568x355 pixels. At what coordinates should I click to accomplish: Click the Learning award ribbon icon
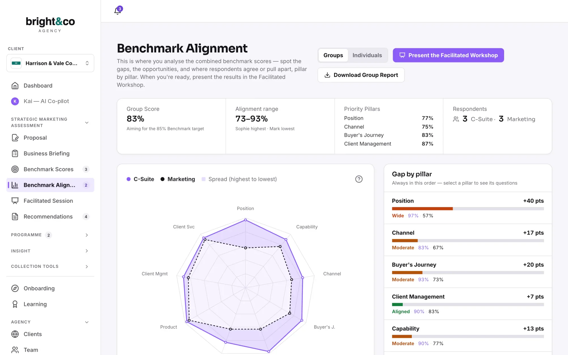[15, 304]
